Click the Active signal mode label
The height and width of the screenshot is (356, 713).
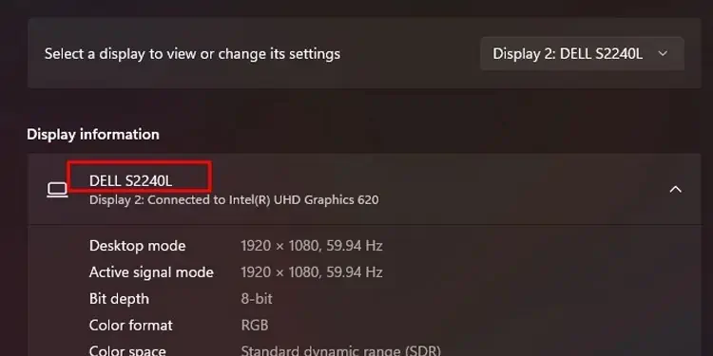click(x=151, y=272)
